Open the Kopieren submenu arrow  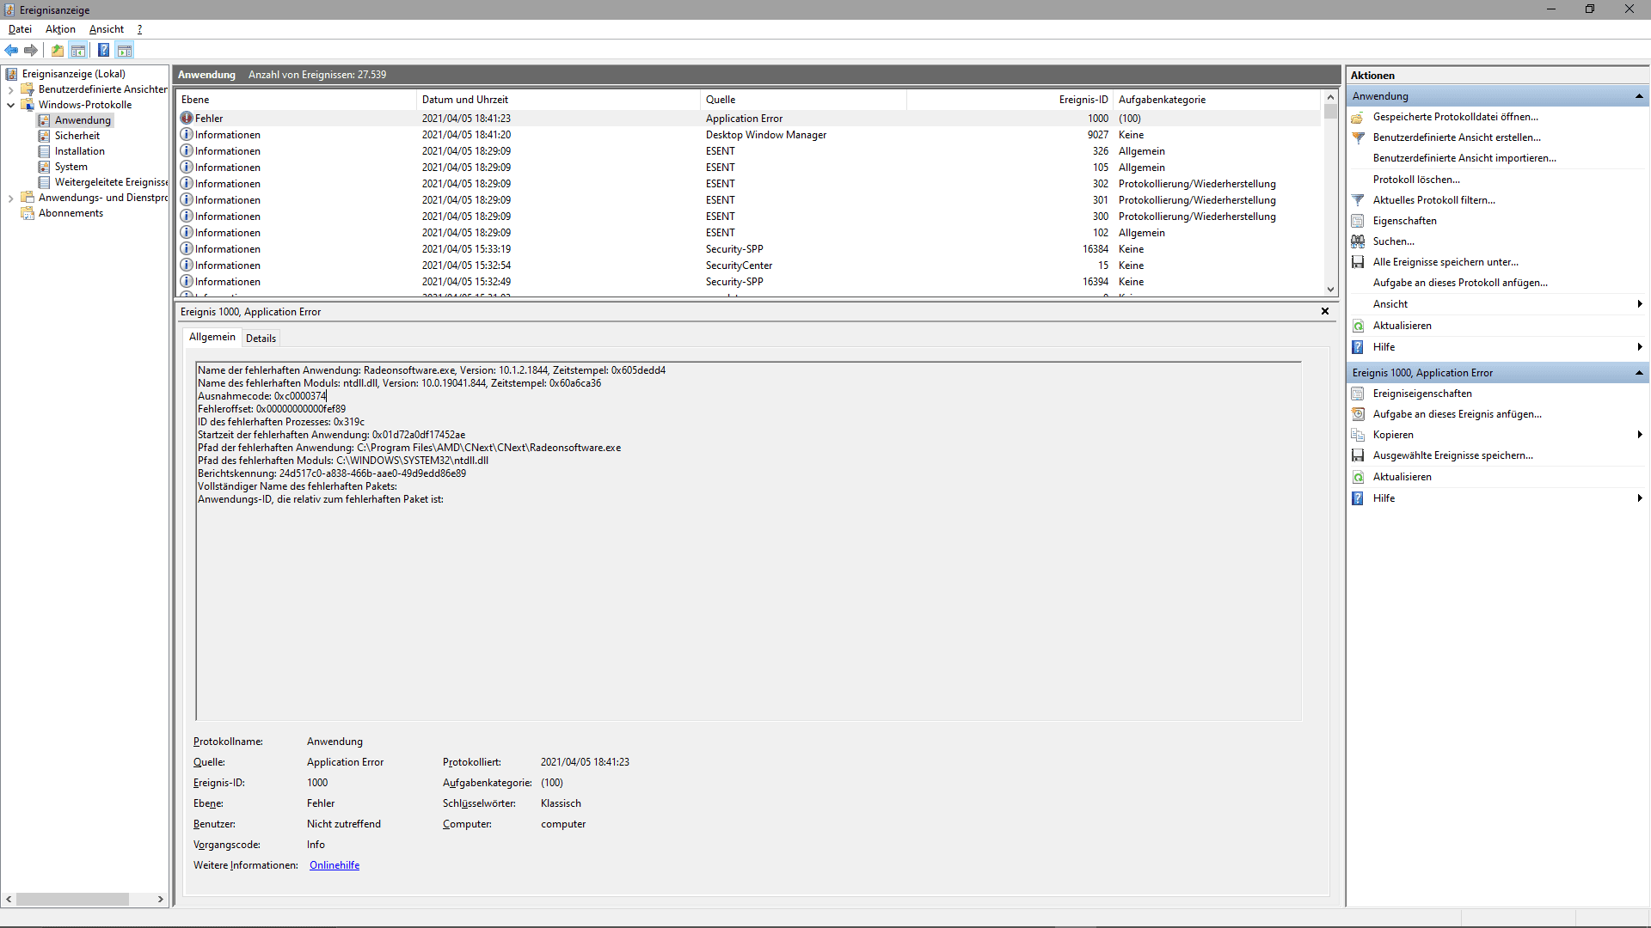1639,435
